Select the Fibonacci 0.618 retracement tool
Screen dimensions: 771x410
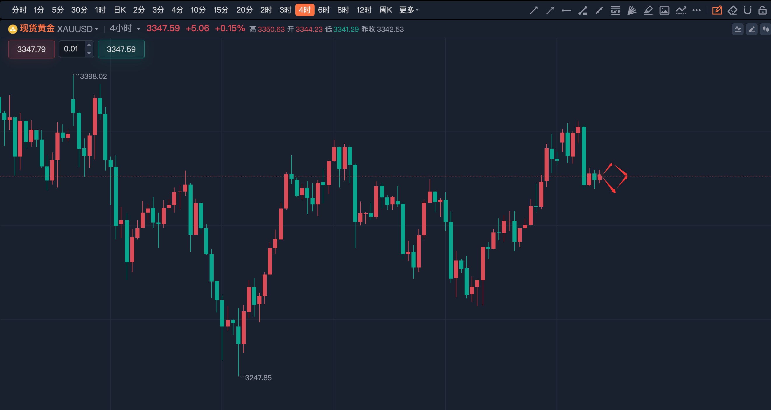615,10
